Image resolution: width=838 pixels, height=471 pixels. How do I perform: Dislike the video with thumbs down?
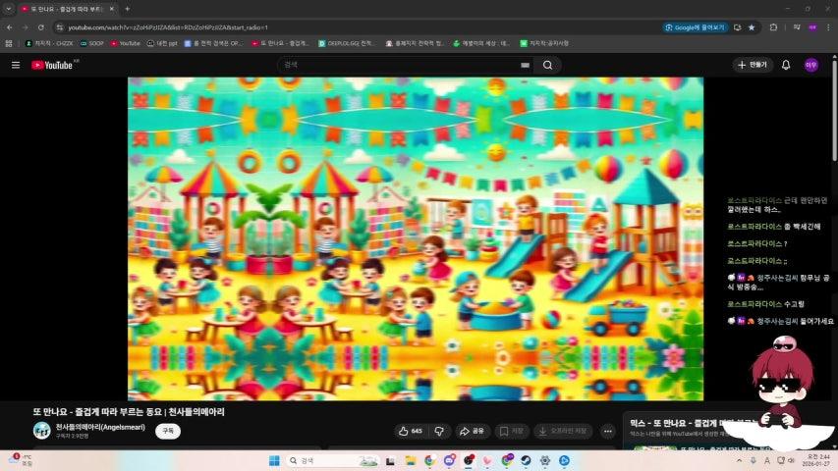pyautogui.click(x=439, y=431)
